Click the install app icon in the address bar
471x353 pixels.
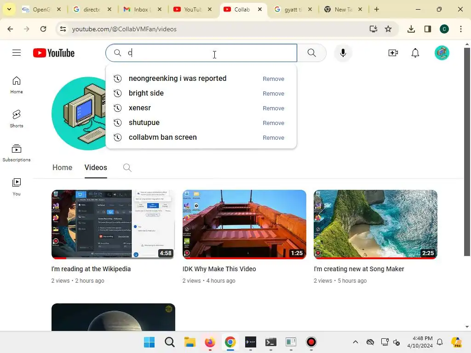click(373, 29)
